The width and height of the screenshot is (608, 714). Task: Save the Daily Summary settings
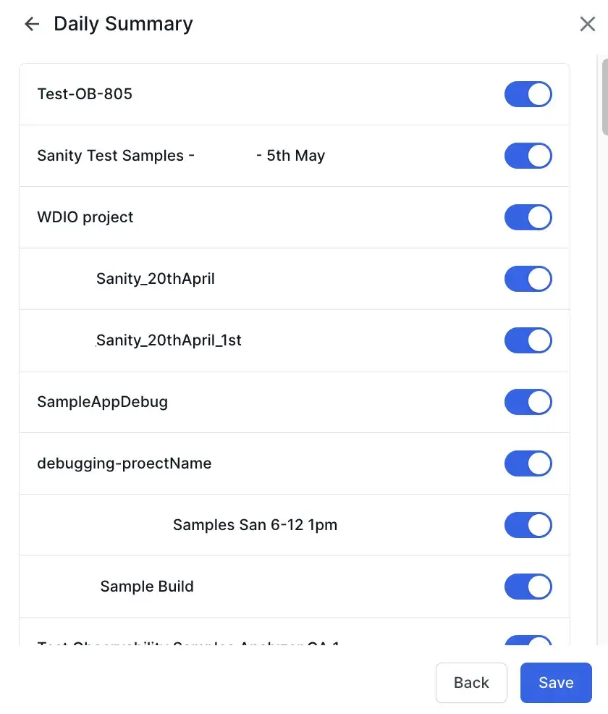(x=556, y=683)
